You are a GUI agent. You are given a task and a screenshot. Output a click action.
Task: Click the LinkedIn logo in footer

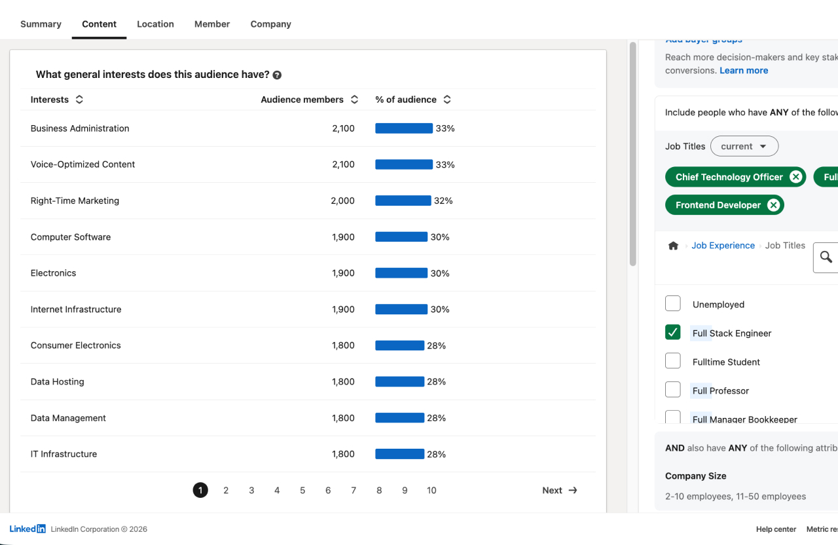pyautogui.click(x=27, y=529)
